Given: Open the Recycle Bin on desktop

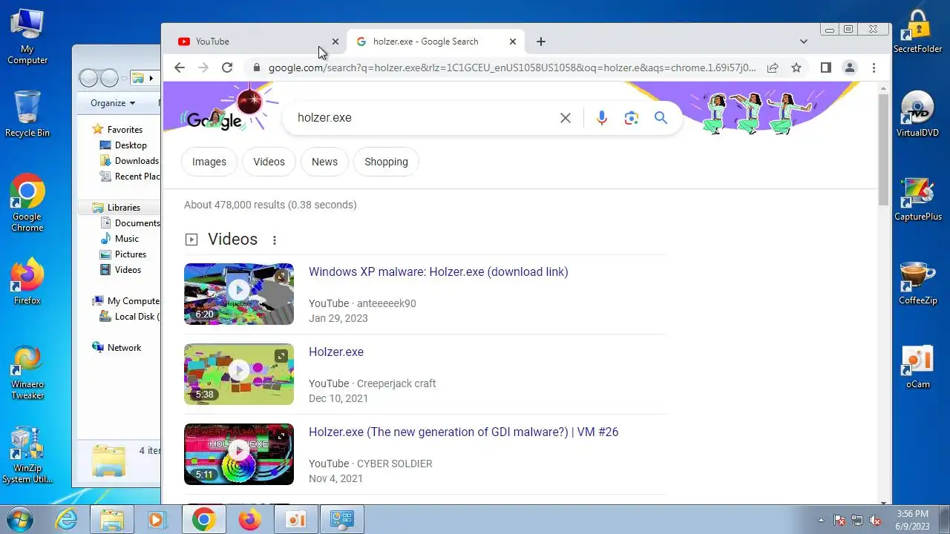Looking at the screenshot, I should [x=27, y=113].
